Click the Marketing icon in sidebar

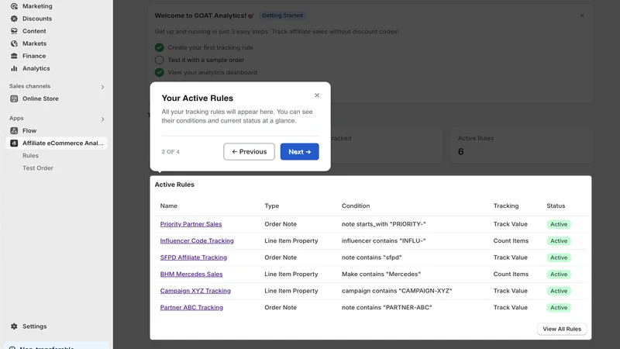coord(14,6)
